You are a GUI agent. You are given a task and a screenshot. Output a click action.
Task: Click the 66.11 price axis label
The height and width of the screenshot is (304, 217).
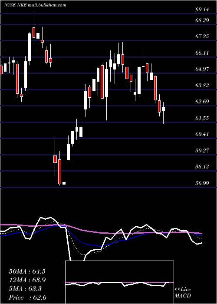click(x=202, y=53)
